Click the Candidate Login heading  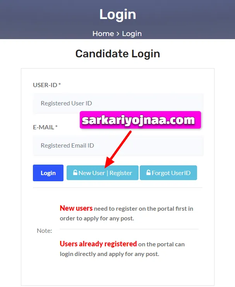[118, 54]
